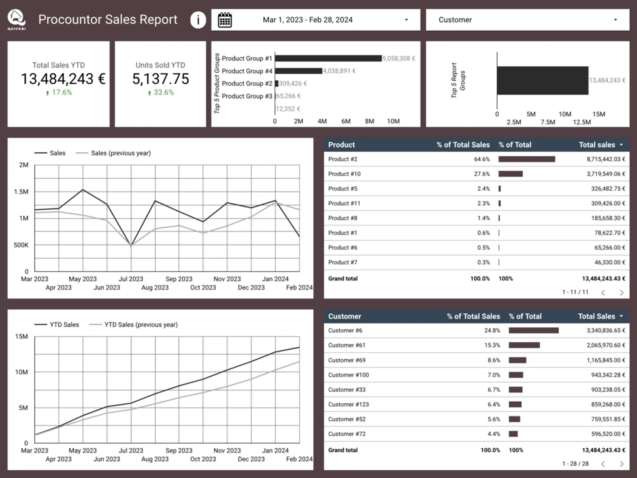Screen dimensions: 637x478
Task: Toggle the YTD Sales legend entry
Action: [x=57, y=325]
